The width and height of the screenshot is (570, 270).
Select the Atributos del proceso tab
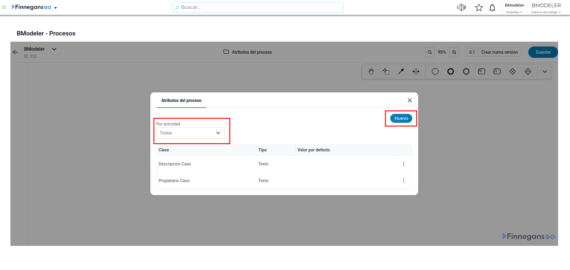point(181,100)
